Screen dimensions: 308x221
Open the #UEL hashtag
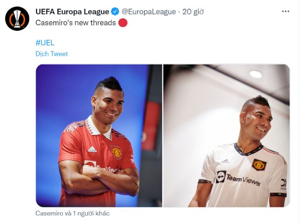pos(45,42)
